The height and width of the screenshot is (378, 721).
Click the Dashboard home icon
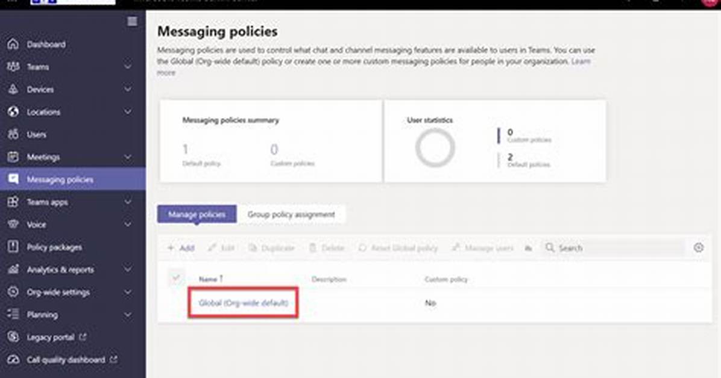(13, 44)
